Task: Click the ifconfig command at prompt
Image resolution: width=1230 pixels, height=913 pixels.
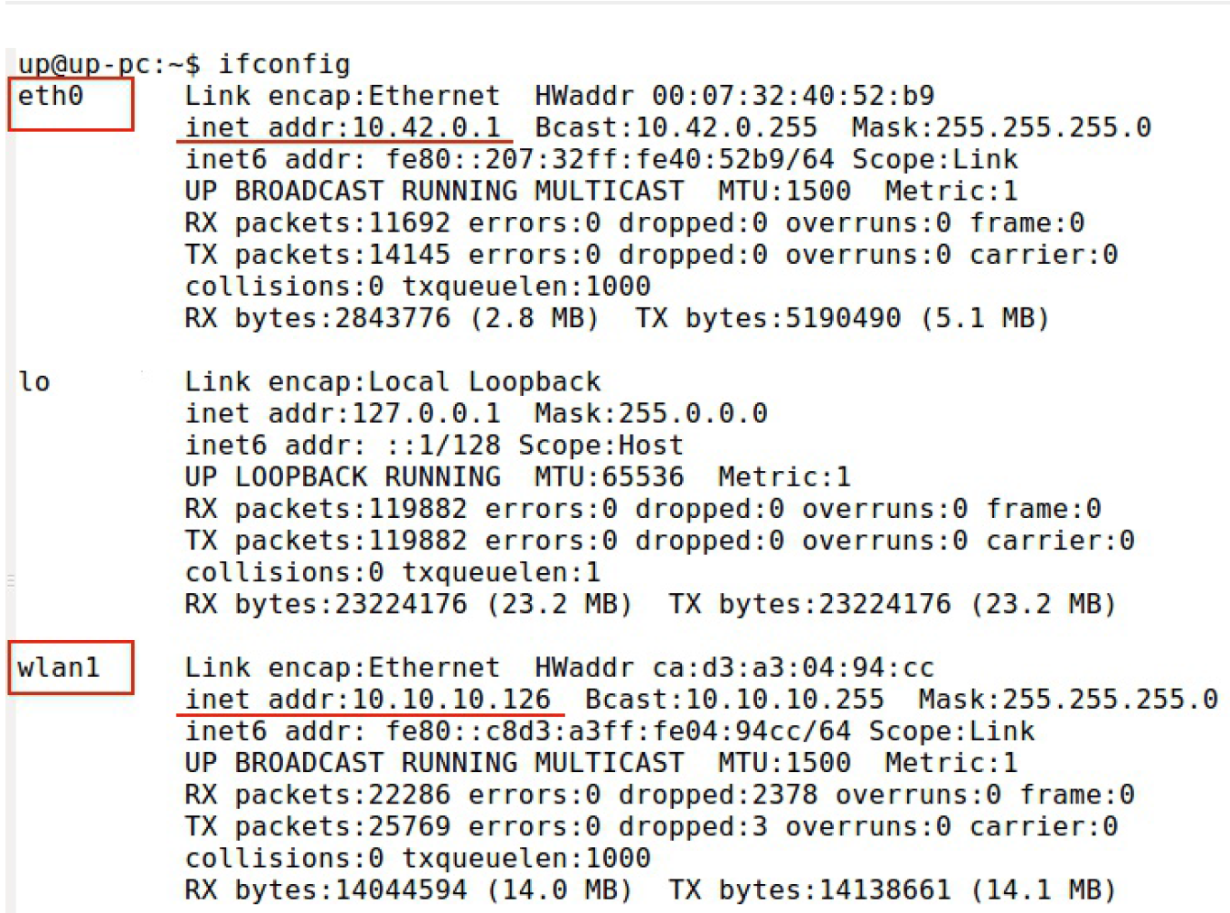Action: [x=284, y=64]
